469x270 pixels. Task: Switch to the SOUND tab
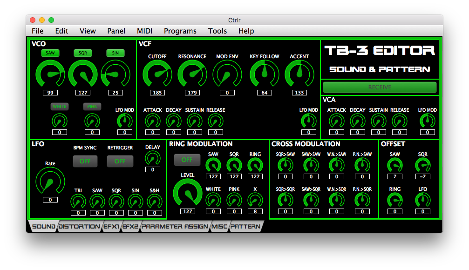point(43,226)
